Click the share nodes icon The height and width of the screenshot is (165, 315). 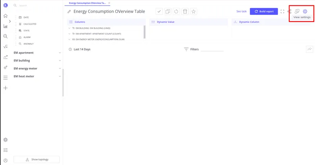pyautogui.click(x=289, y=12)
